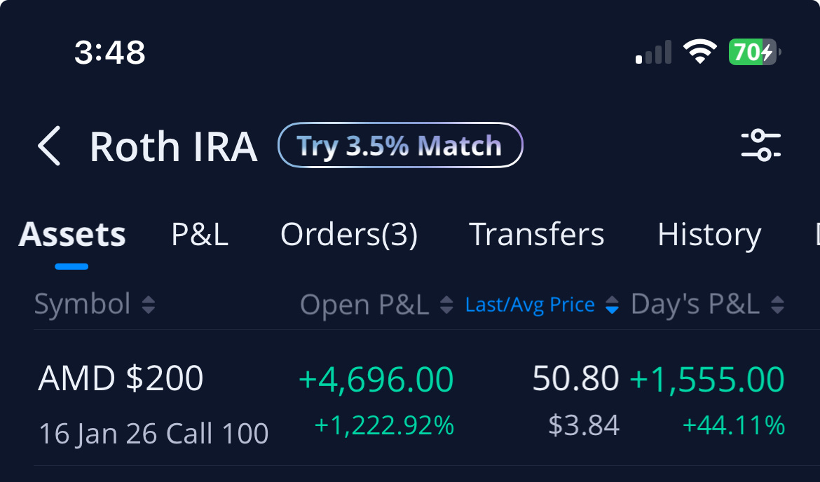Open the History tab
820x482 pixels.
(x=709, y=235)
